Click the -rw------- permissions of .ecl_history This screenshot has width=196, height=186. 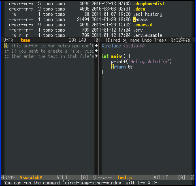tap(21, 14)
